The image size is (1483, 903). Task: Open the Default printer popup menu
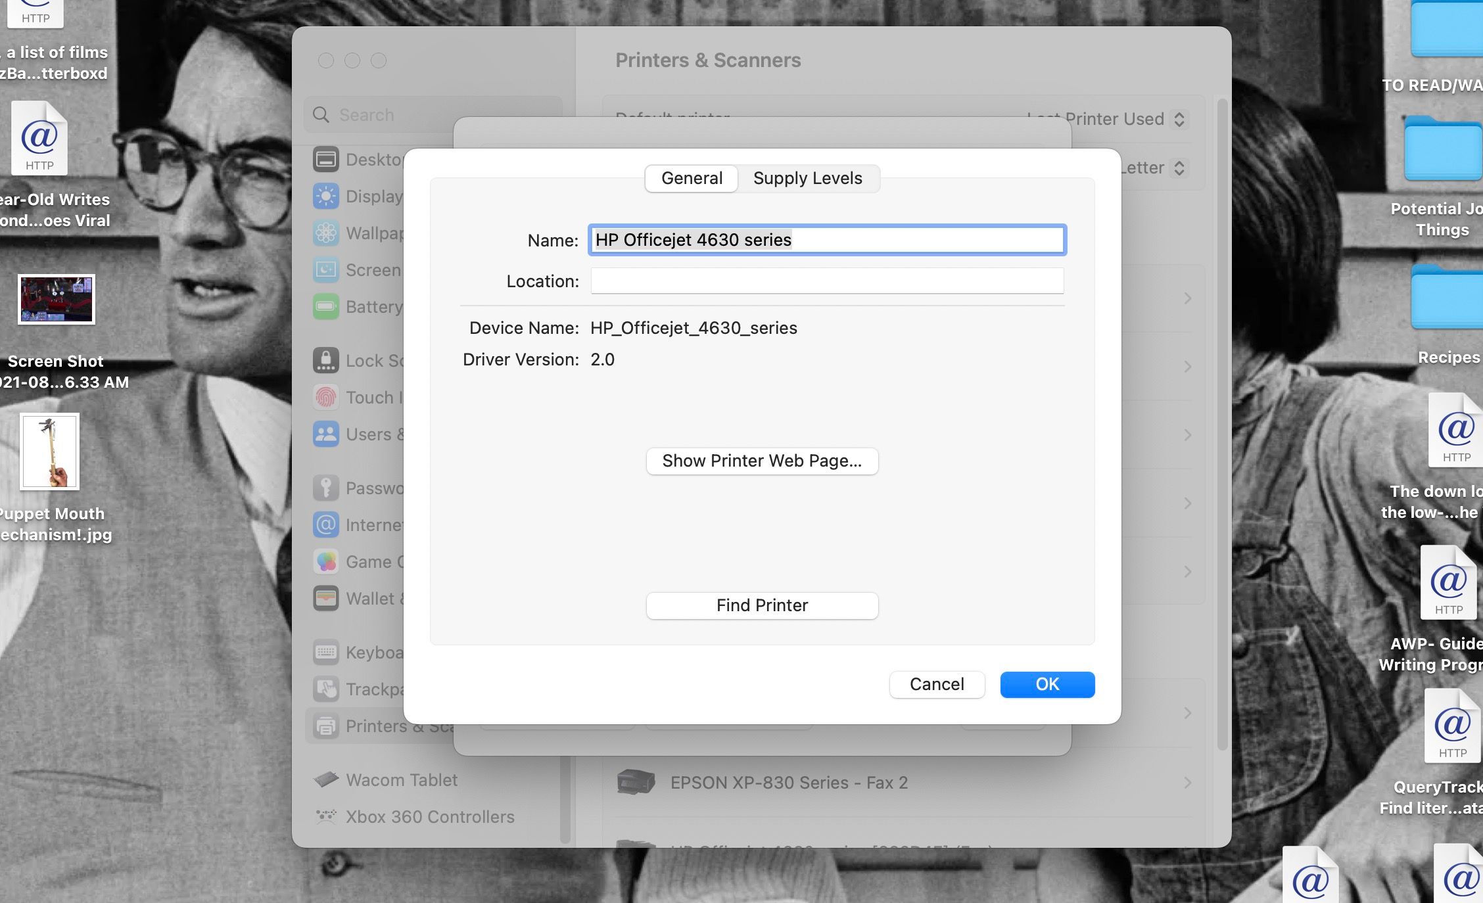[1179, 119]
